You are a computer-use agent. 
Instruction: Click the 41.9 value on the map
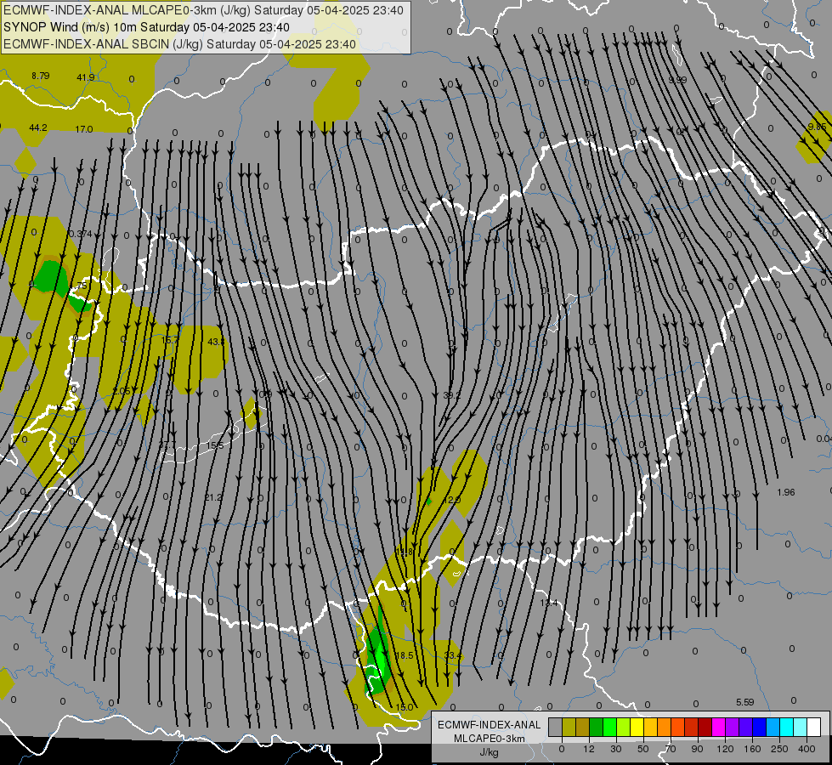(x=86, y=77)
